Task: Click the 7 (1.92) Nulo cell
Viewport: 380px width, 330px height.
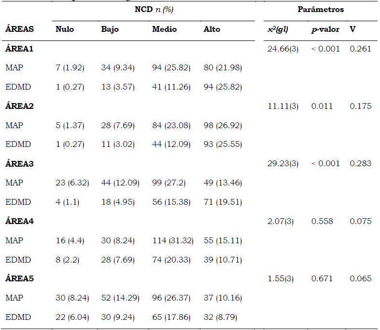Action: coord(70,68)
